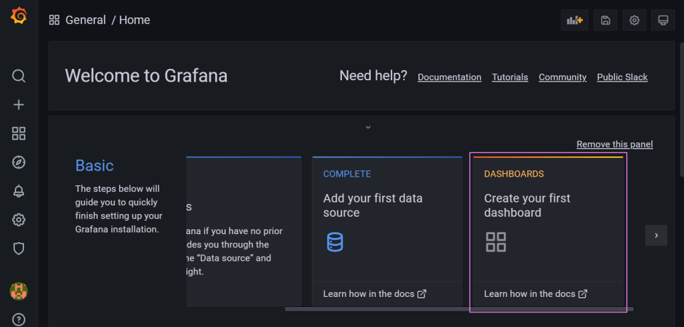Click the Need help? text

pyautogui.click(x=373, y=76)
